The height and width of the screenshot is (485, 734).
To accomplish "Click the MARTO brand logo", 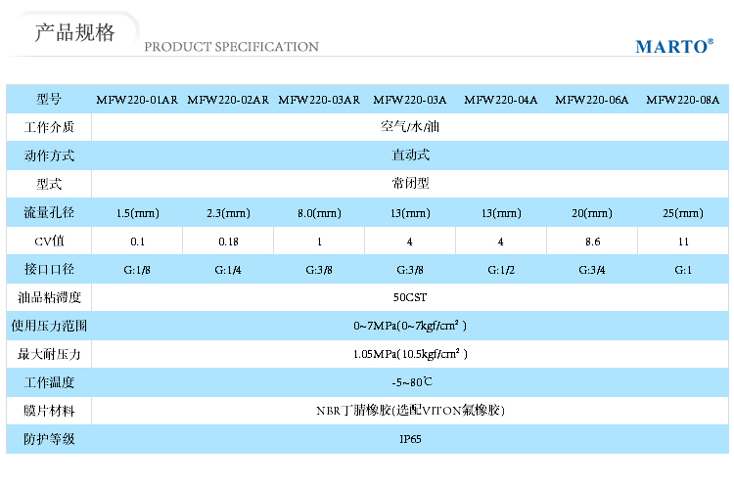I will 673,46.
